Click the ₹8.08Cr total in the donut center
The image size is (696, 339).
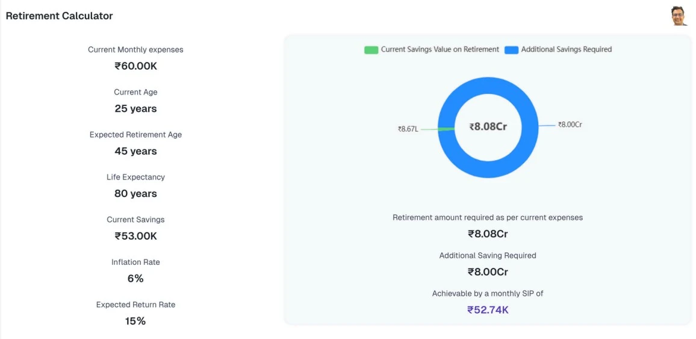pos(488,126)
